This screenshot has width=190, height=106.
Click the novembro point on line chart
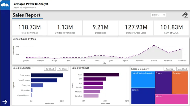[168, 52]
